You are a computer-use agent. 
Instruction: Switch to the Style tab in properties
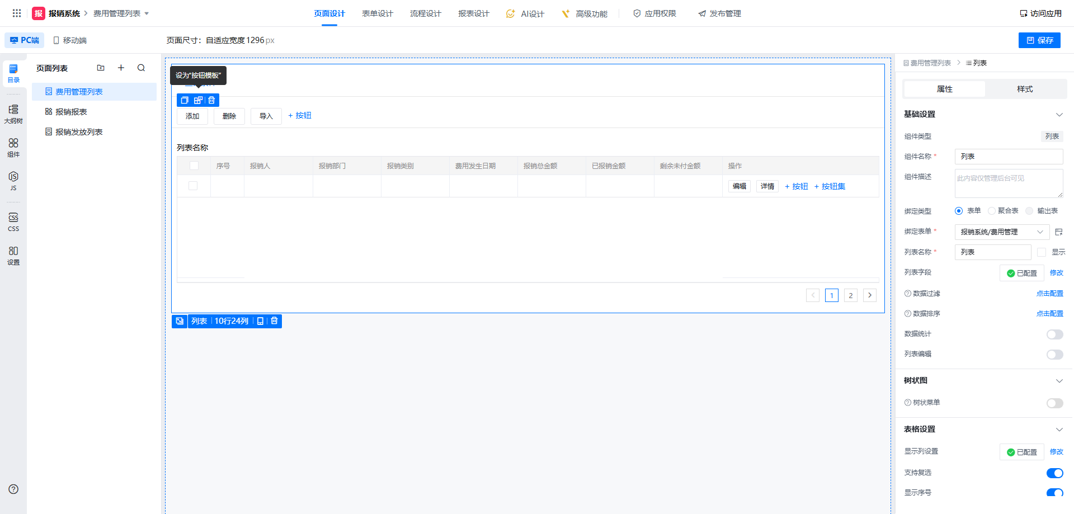[1025, 89]
